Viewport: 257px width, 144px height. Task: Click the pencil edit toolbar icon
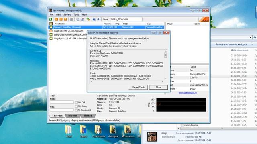point(82,19)
